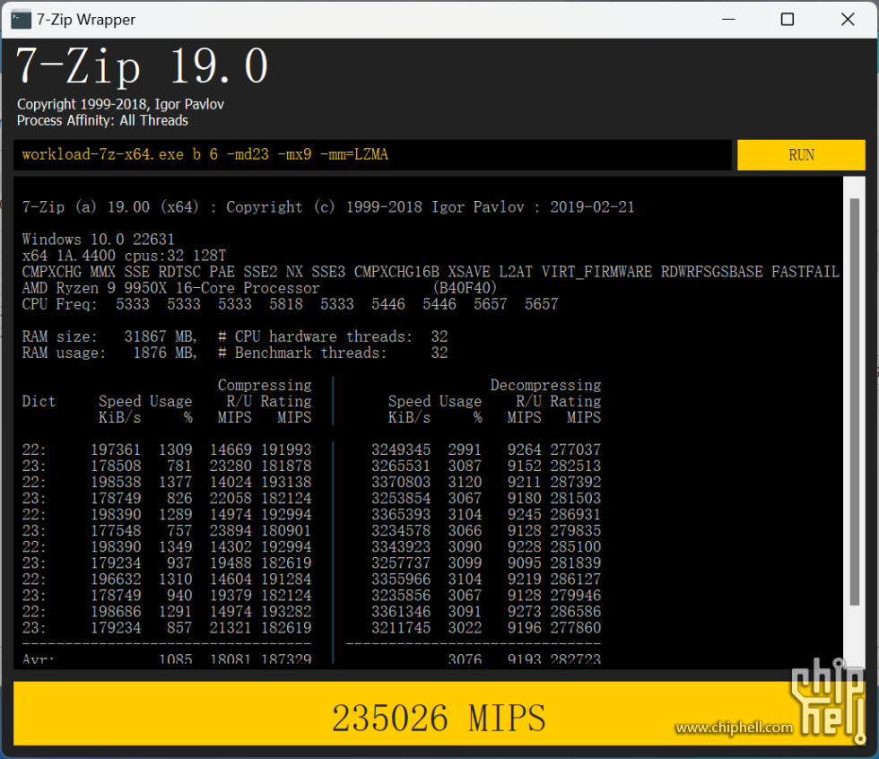This screenshot has height=759, width=879.
Task: Click the compressing rating value 180901
Action: click(x=286, y=530)
